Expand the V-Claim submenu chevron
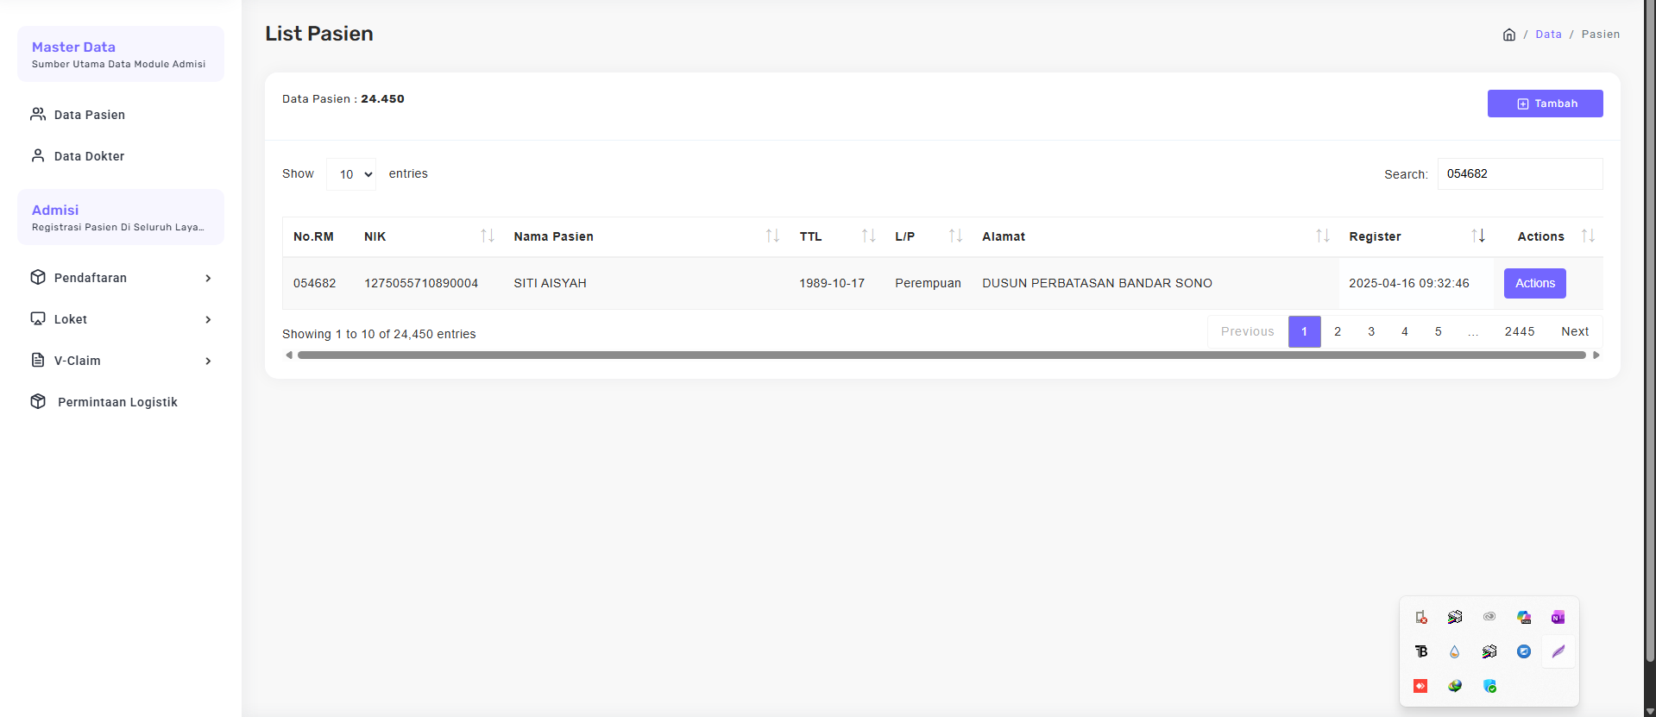 pos(208,361)
